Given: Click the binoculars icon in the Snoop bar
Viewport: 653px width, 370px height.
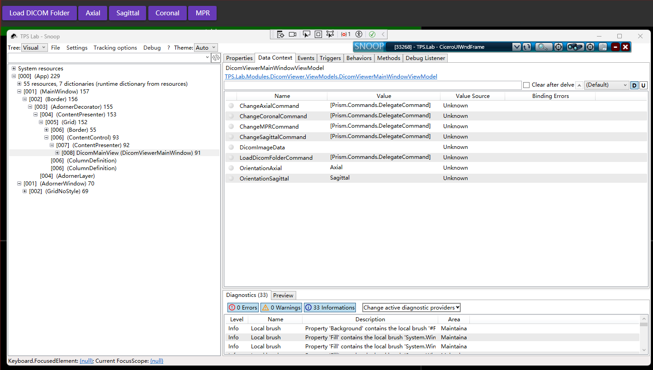Looking at the screenshot, I should 575,47.
